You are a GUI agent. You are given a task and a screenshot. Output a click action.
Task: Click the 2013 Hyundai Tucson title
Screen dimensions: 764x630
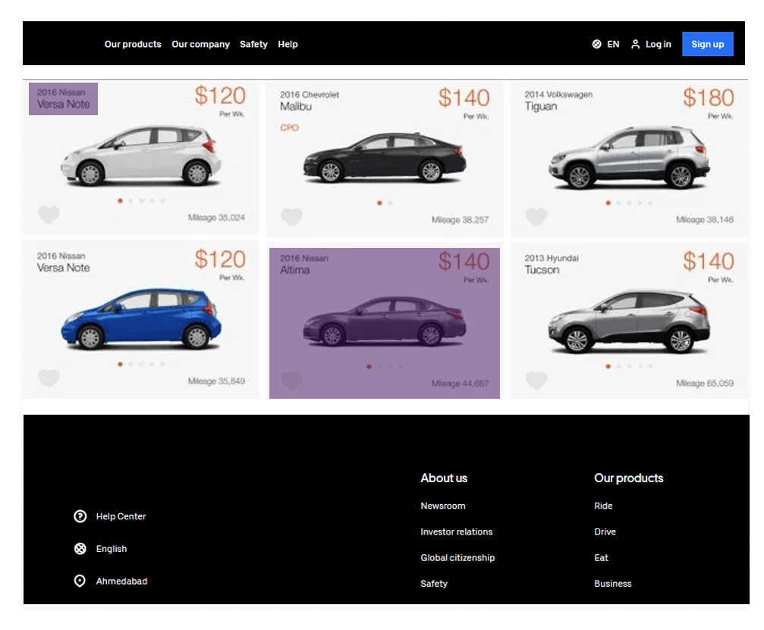(552, 265)
